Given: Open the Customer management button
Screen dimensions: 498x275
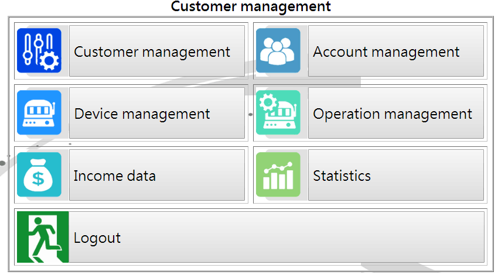Looking at the screenshot, I should tap(157, 51).
